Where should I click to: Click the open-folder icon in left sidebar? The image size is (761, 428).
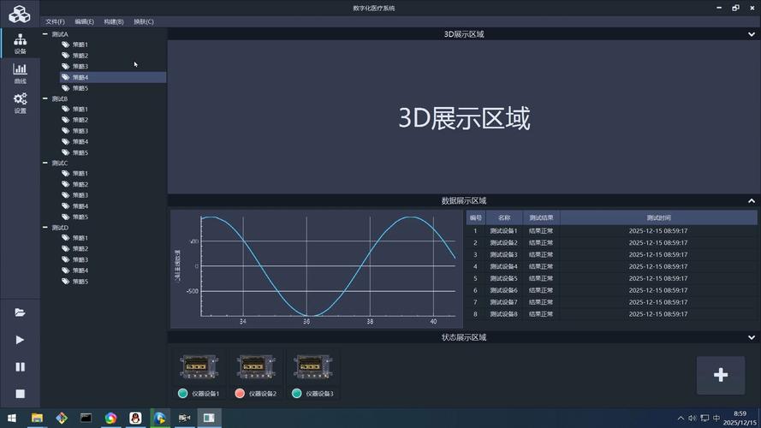tap(20, 312)
